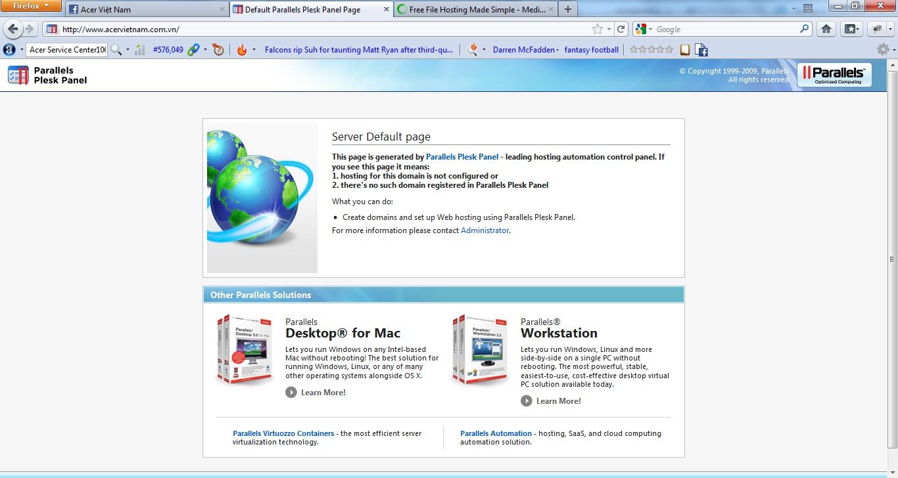Expand the hot pages flame dropdown
The height and width of the screenshot is (478, 898).
(254, 50)
